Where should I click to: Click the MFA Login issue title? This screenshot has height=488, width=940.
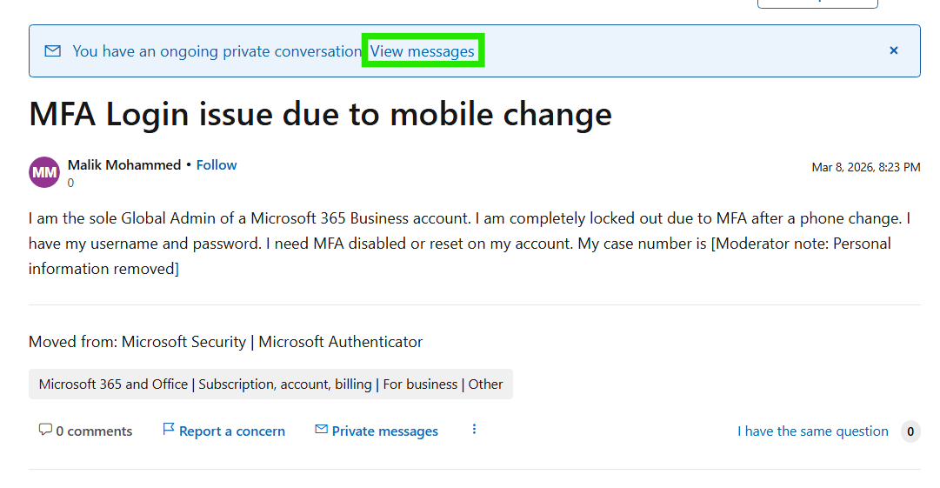click(x=320, y=115)
